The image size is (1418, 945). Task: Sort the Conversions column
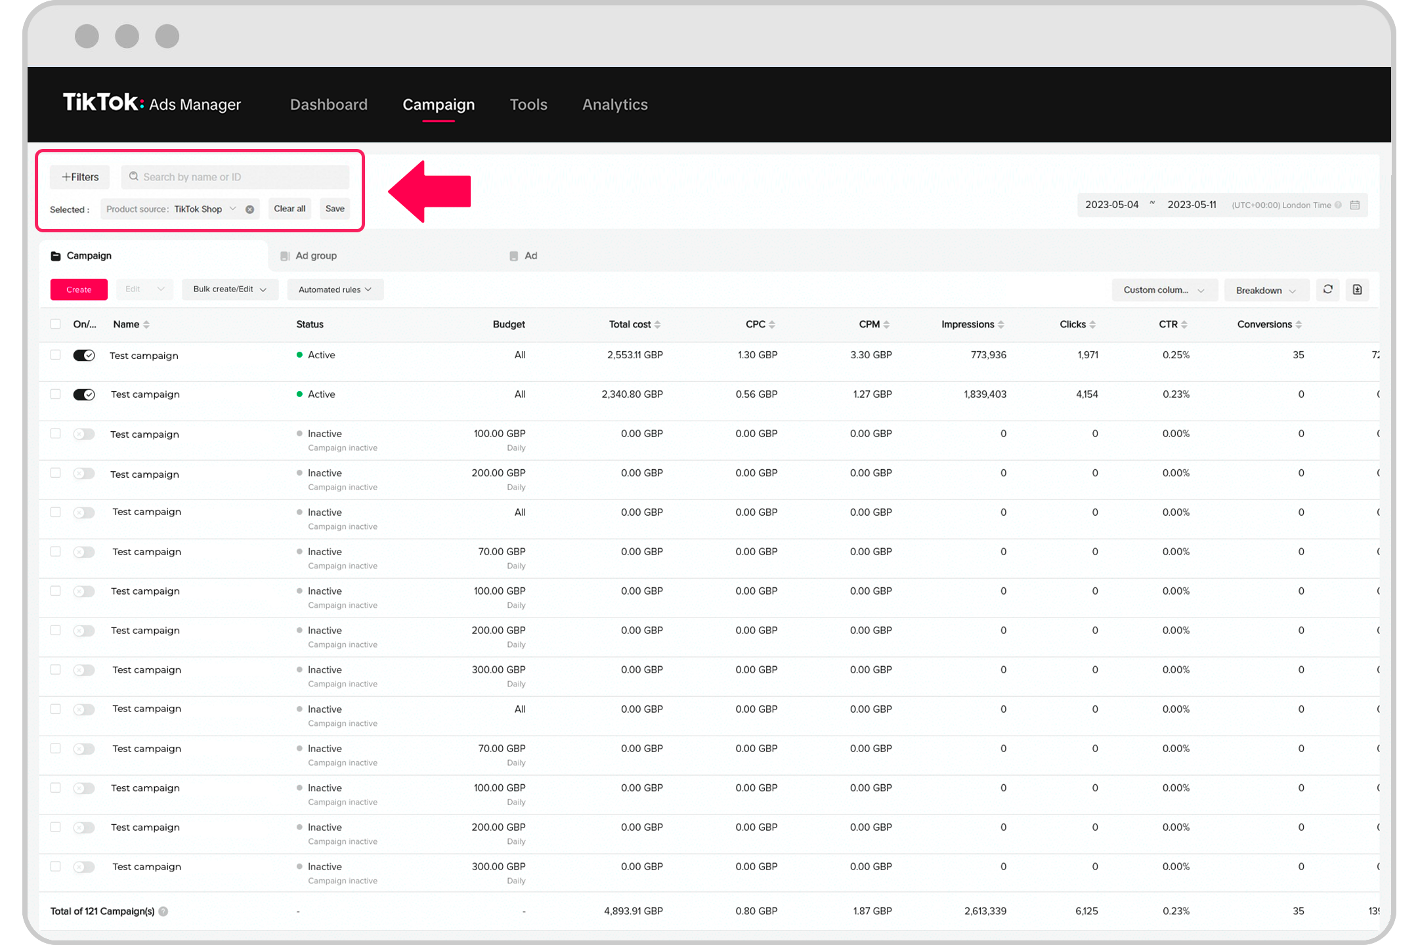pyautogui.click(x=1299, y=324)
